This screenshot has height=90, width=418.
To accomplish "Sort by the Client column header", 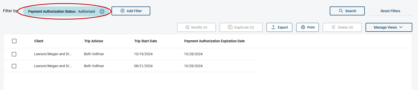I will coord(39,41).
